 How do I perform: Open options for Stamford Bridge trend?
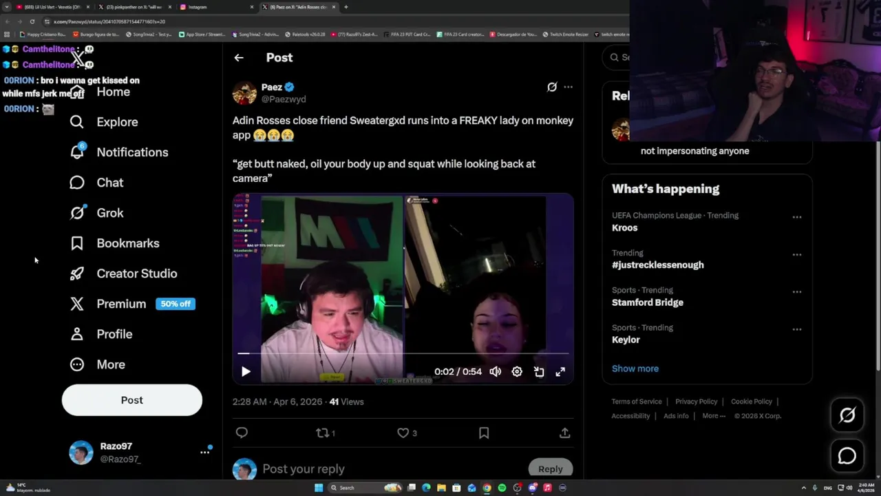(x=797, y=291)
